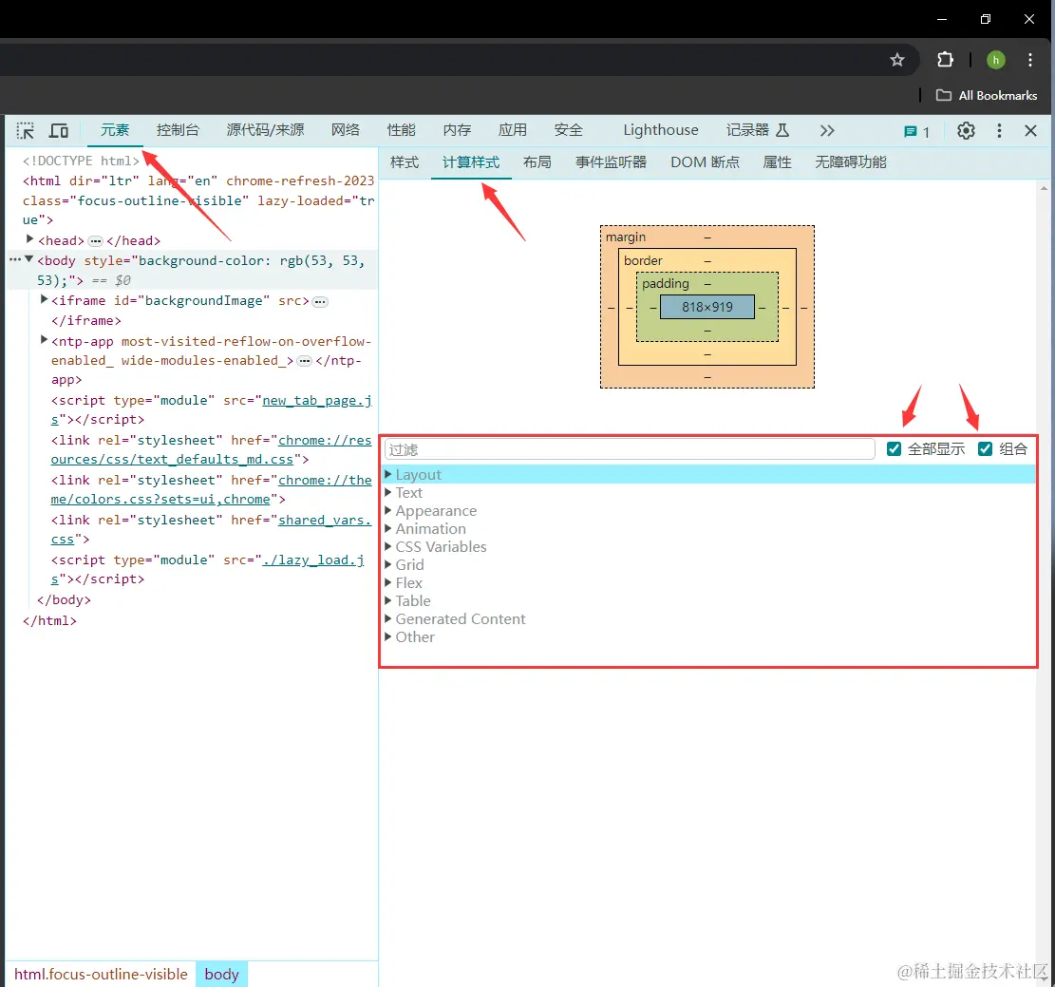Open the 安全 tab

[x=569, y=130]
